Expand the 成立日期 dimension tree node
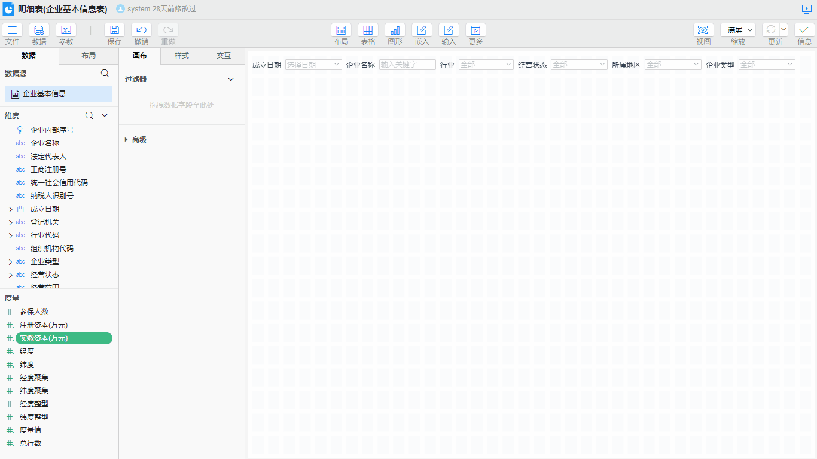The image size is (817, 459). pos(10,209)
